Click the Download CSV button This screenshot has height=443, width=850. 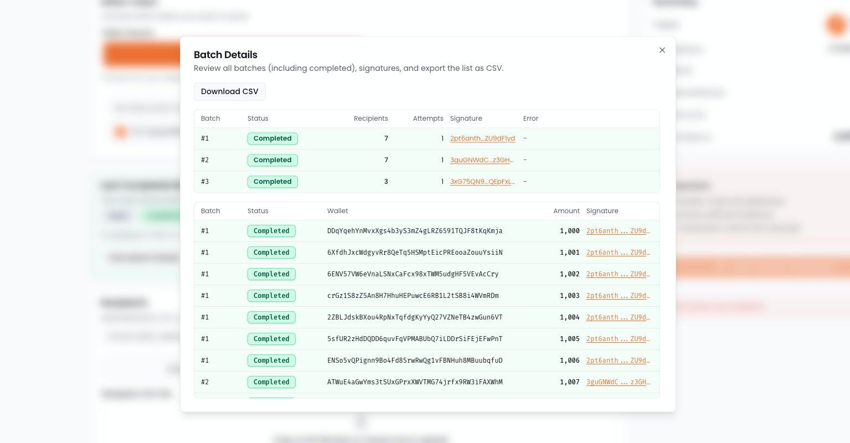tap(229, 91)
